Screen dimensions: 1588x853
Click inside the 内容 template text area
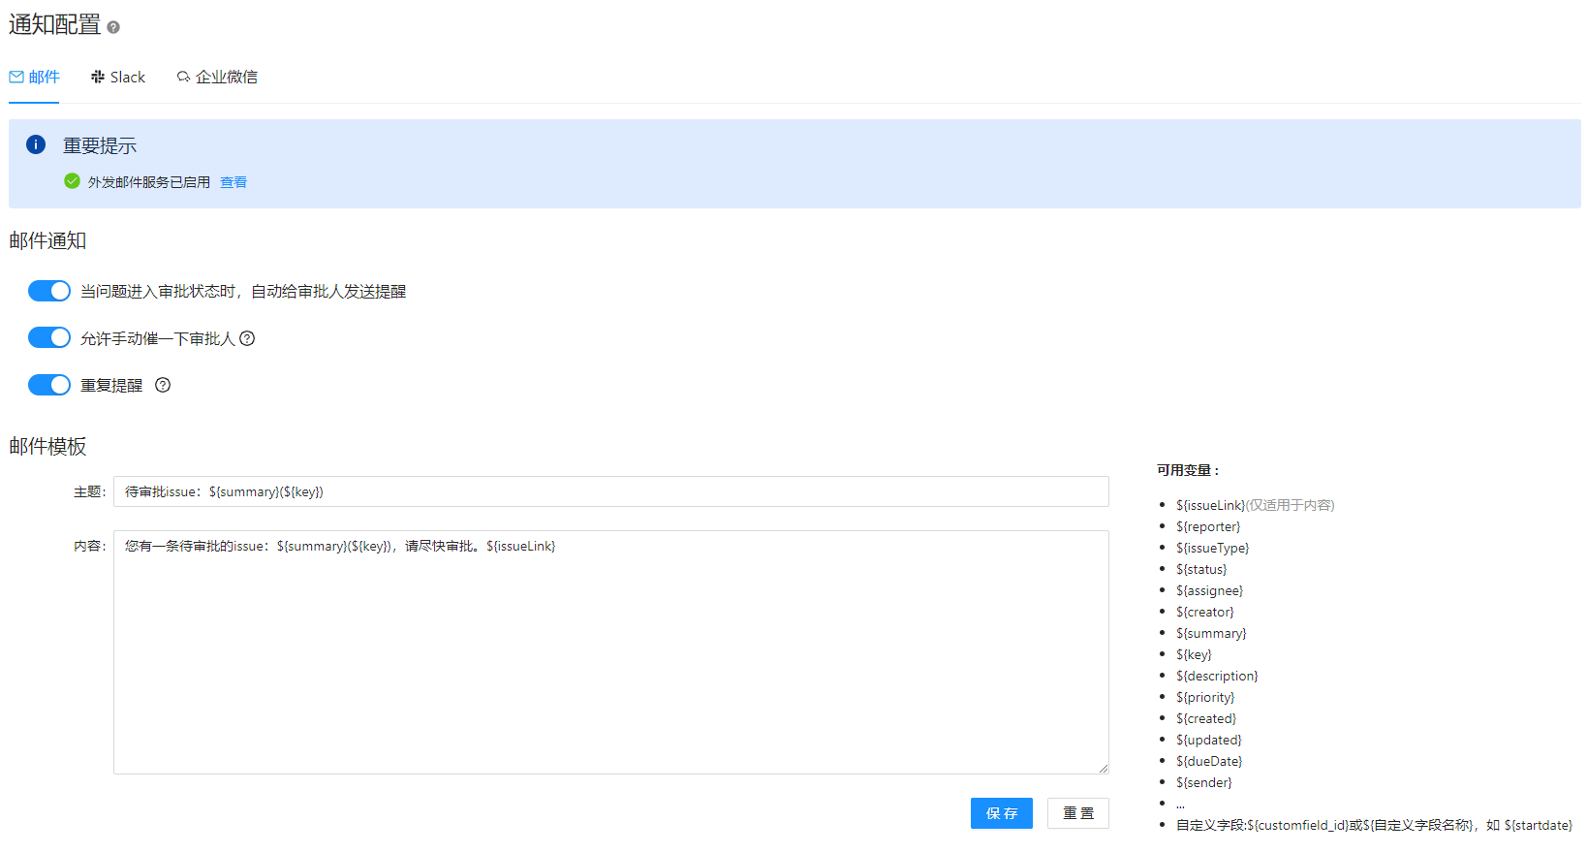[610, 659]
